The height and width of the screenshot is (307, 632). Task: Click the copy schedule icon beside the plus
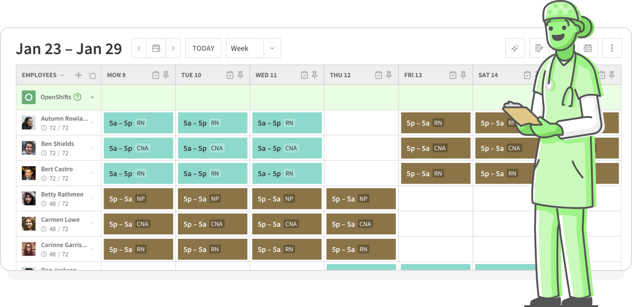coord(92,75)
